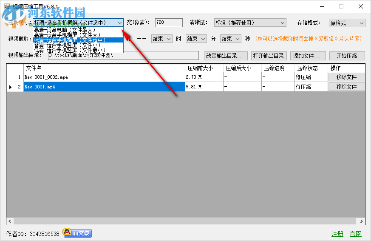371x241 pixels.
Task: Open the 清晰度 quality dropdown
Action: (250, 23)
